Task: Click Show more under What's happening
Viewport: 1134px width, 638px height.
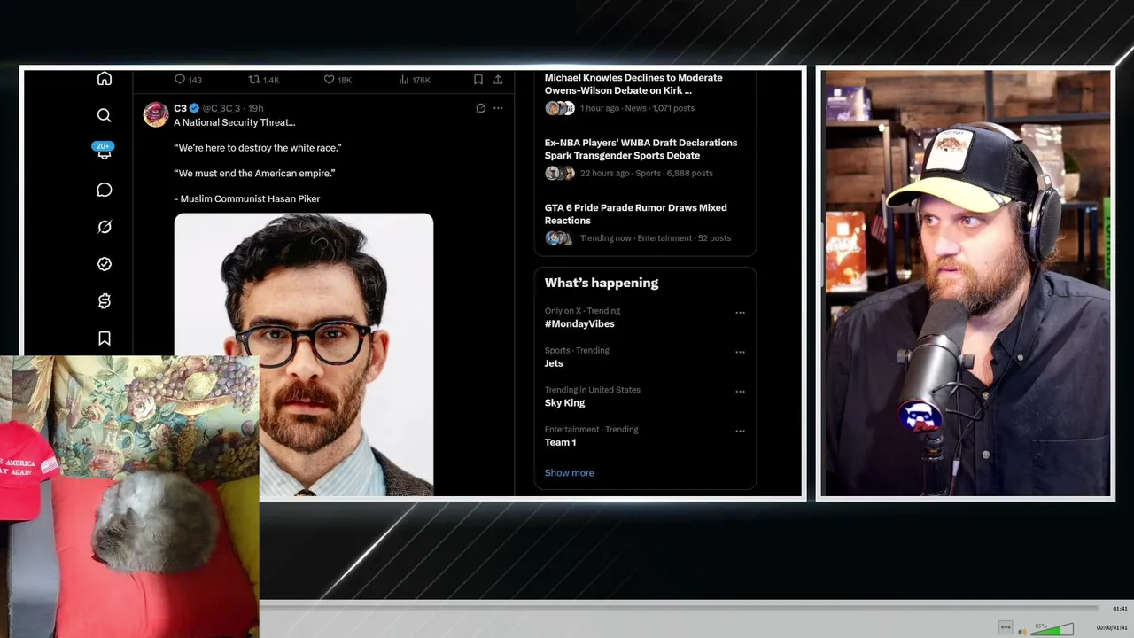Action: coord(570,473)
